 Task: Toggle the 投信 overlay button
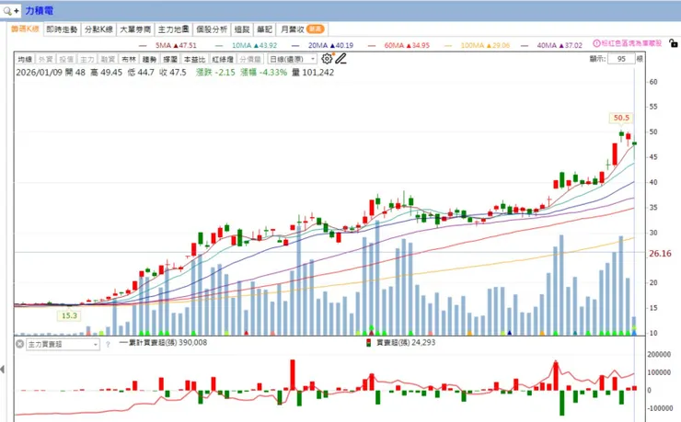pos(66,59)
